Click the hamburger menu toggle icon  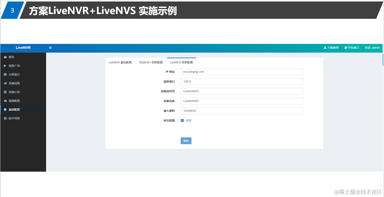pyautogui.click(x=50, y=48)
